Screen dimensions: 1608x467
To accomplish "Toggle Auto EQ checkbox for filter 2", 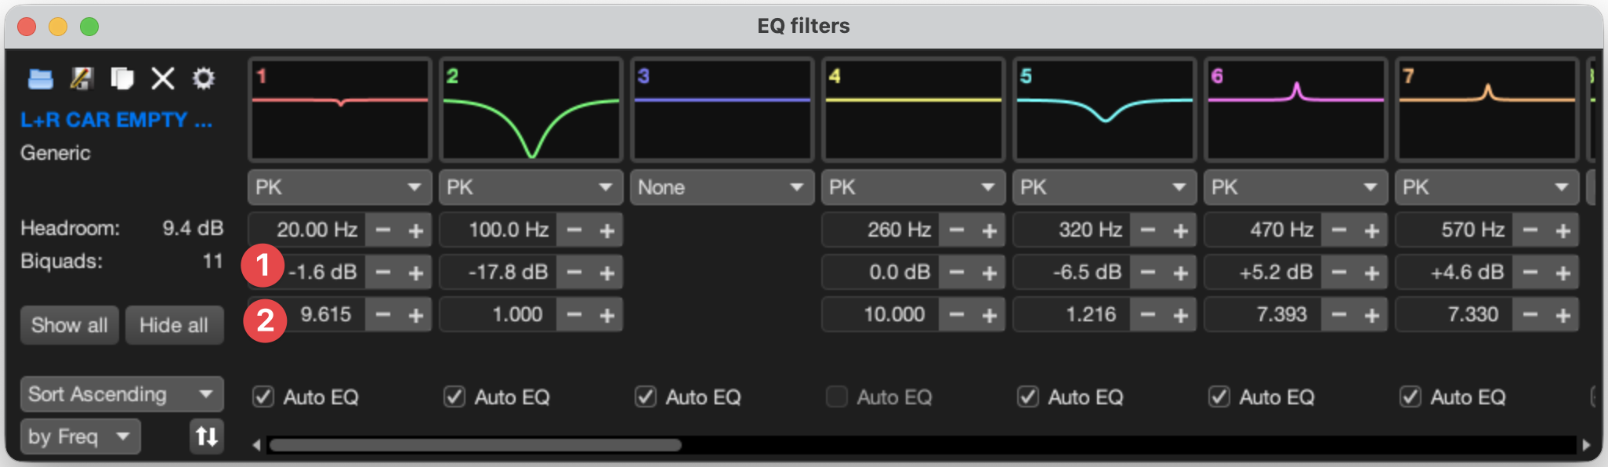I will point(455,397).
